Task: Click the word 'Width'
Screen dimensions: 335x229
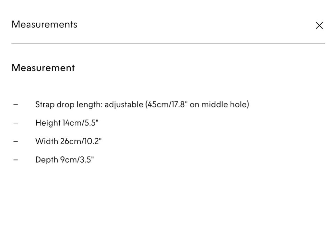Action: 46,141
